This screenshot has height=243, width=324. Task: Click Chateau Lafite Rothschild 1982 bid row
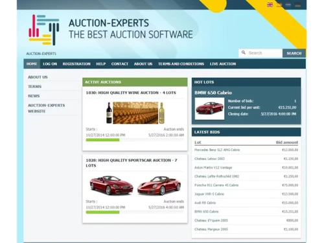tap(246, 176)
